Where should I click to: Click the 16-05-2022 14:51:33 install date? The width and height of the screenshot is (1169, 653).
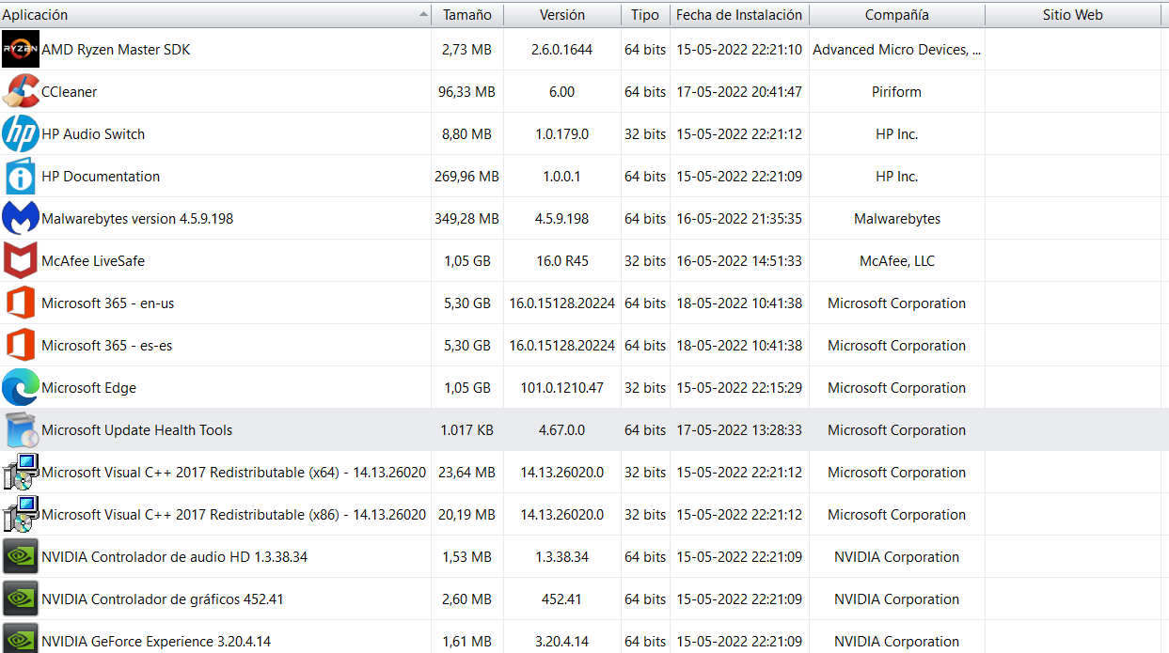(x=739, y=260)
